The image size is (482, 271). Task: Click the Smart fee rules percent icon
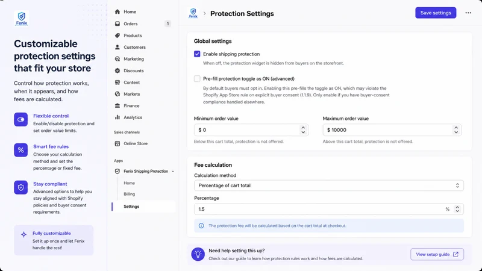pos(20,150)
